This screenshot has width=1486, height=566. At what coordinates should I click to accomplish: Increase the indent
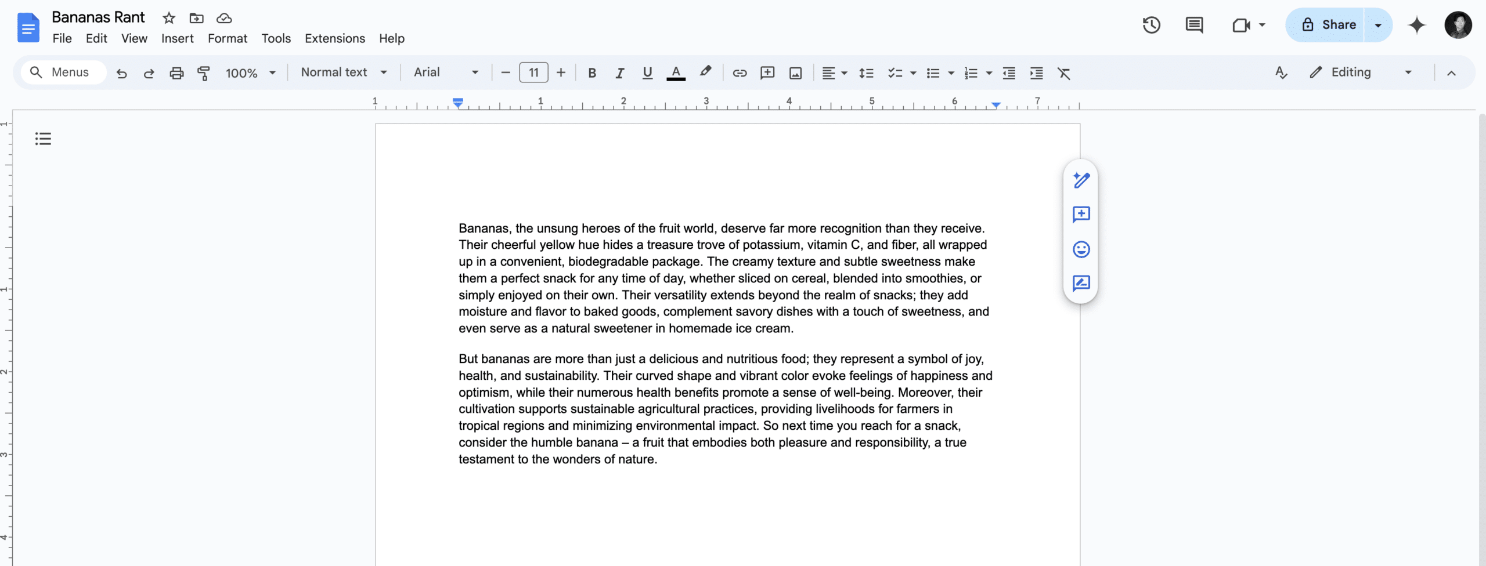click(1036, 73)
